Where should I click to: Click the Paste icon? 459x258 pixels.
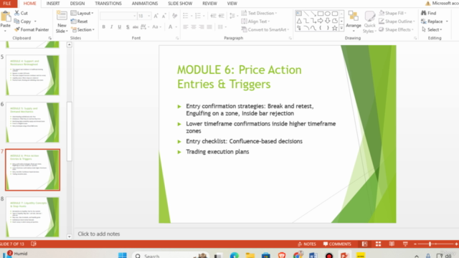5,17
